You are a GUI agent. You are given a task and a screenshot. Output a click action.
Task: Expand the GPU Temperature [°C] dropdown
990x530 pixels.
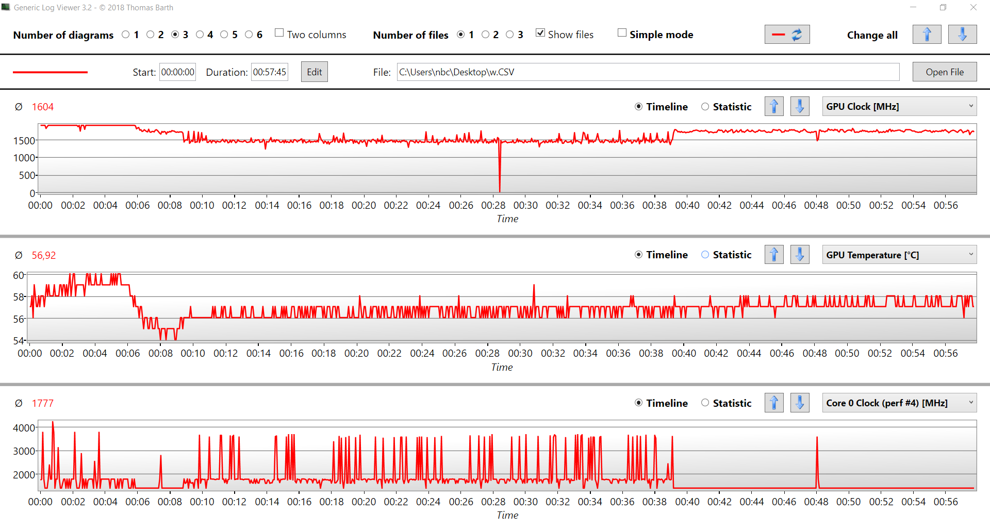pos(899,255)
